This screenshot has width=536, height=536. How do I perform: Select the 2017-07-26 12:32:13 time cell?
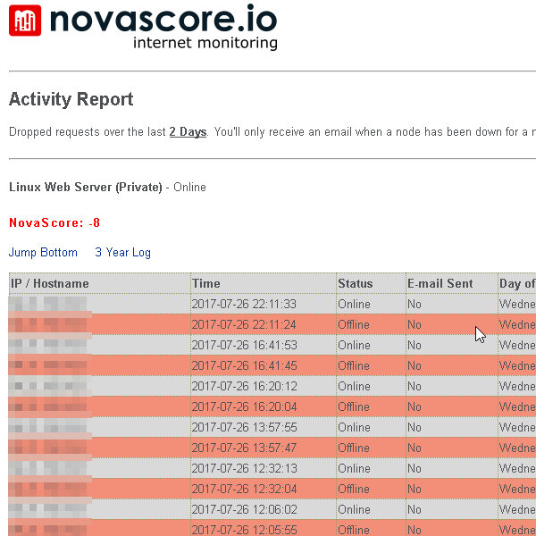click(243, 469)
